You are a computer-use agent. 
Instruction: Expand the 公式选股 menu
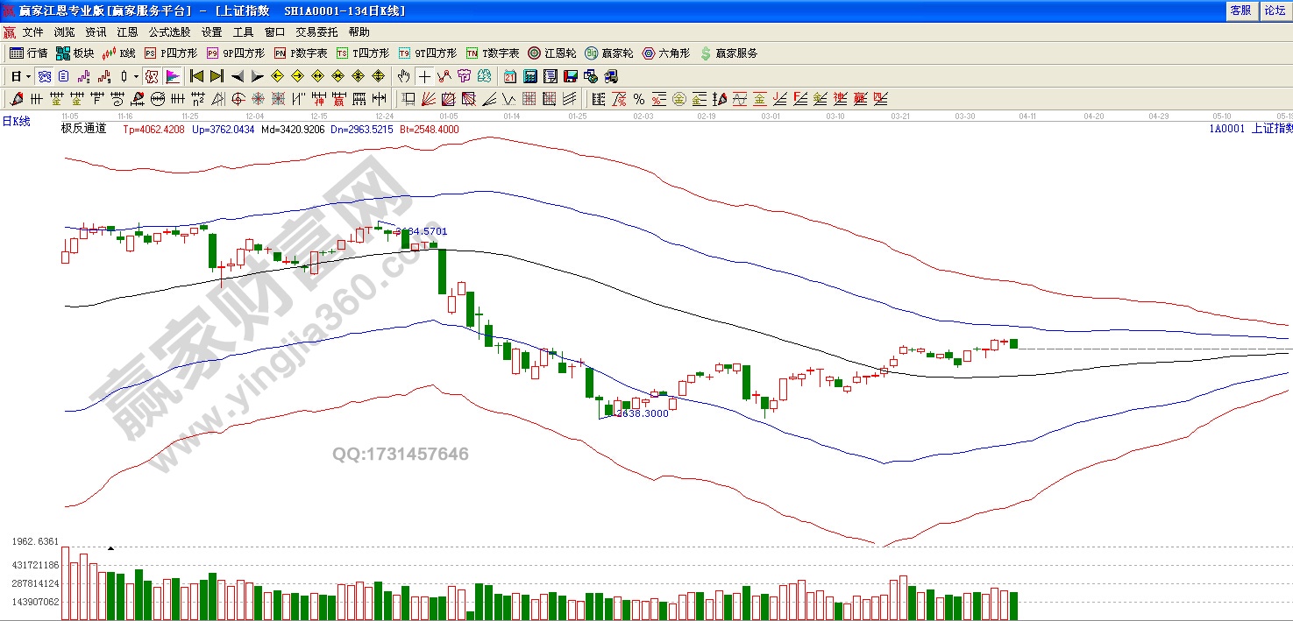coord(169,32)
